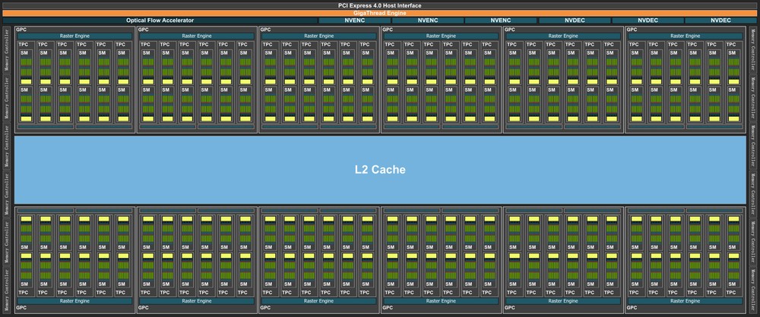760x317 pixels.
Task: Select the topmost Memory Controller on the right edge
Action: 752,48
